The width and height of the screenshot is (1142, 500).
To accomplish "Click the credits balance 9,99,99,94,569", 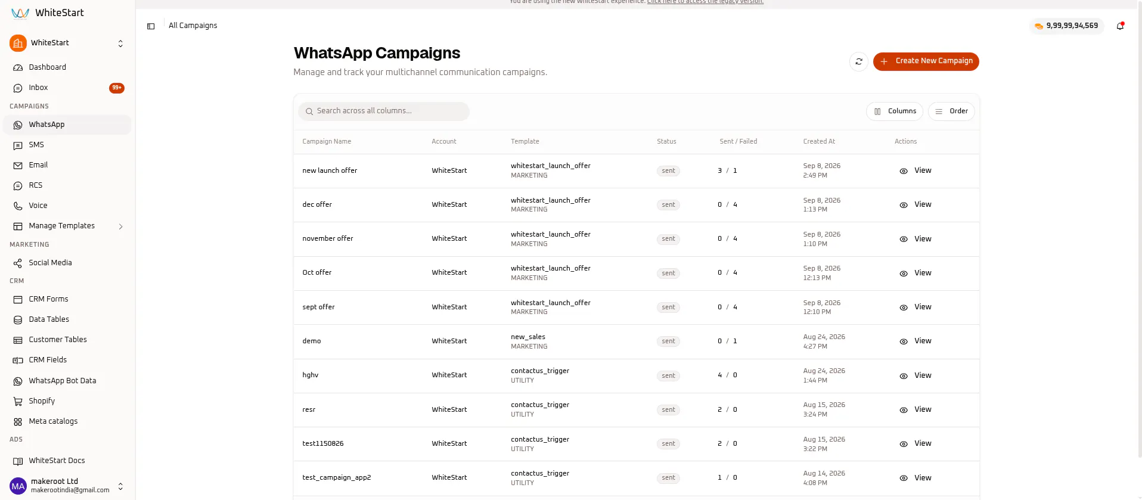I will [1066, 26].
